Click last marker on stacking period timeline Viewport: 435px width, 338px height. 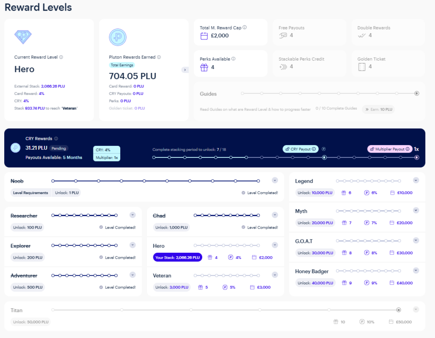pyautogui.click(x=417, y=157)
